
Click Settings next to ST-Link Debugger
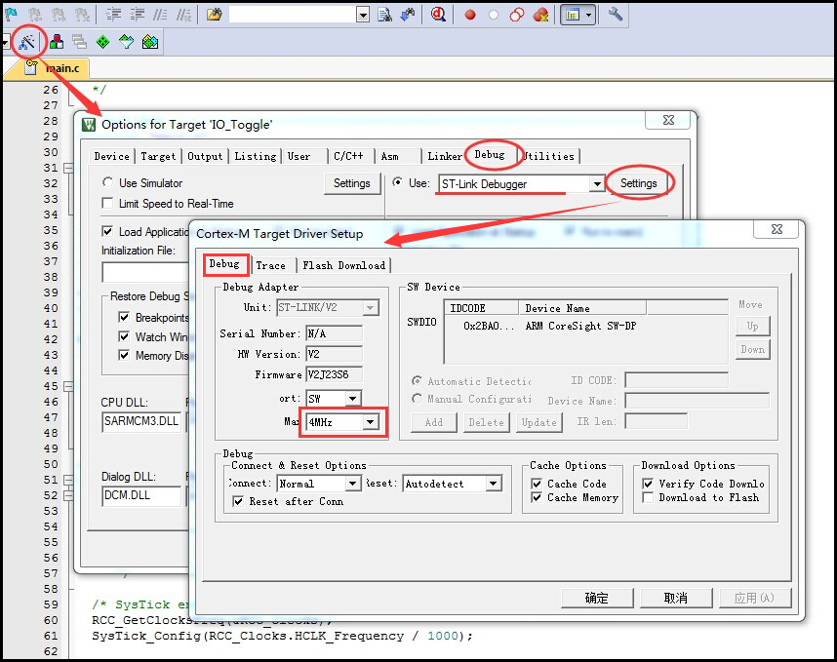click(638, 183)
